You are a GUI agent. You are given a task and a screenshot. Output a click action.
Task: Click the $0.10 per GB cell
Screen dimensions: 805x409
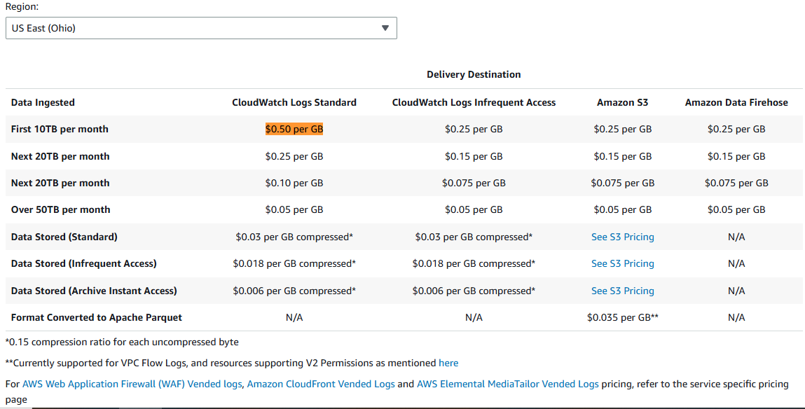point(294,183)
